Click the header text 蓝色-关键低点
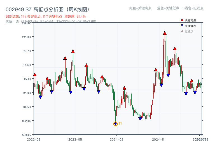 [x=168, y=8]
